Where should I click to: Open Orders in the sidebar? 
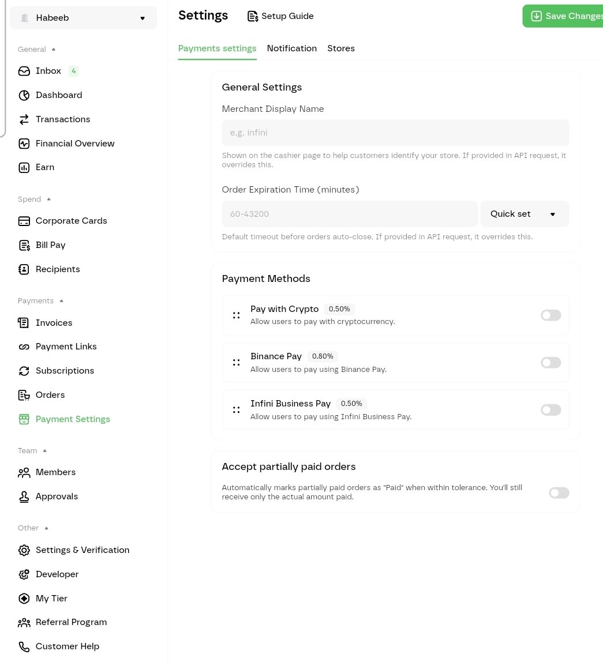coord(50,395)
